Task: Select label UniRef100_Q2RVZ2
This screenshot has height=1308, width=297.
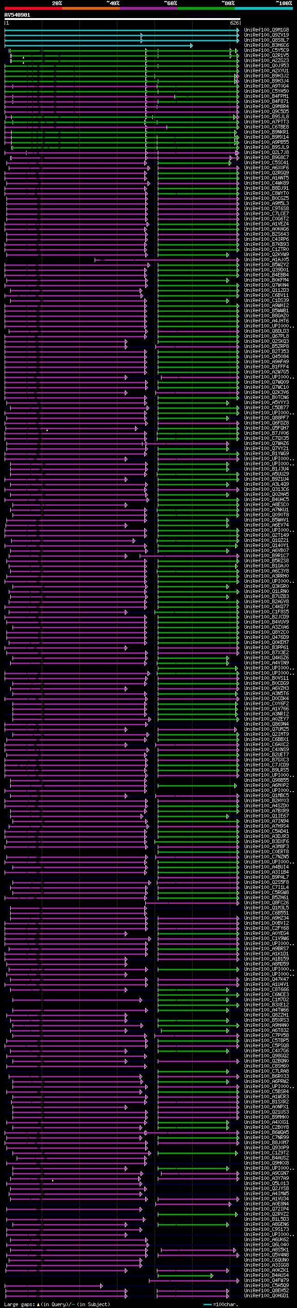Action: [266, 1214]
